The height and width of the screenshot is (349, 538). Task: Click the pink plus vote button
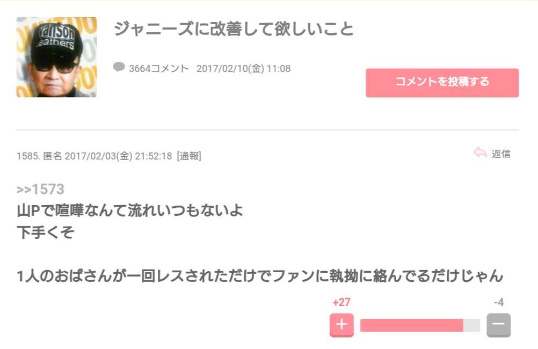[341, 325]
